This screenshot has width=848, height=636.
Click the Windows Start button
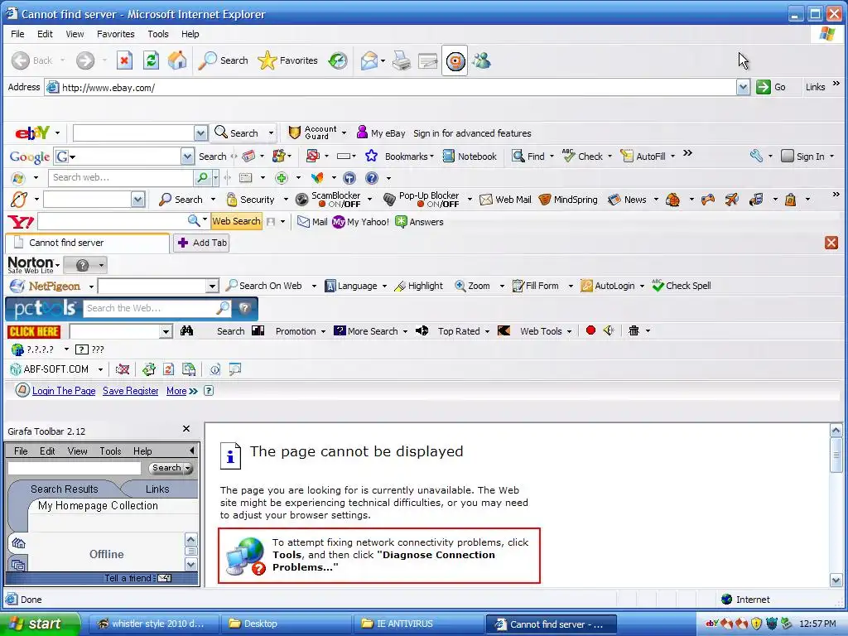[x=41, y=624]
